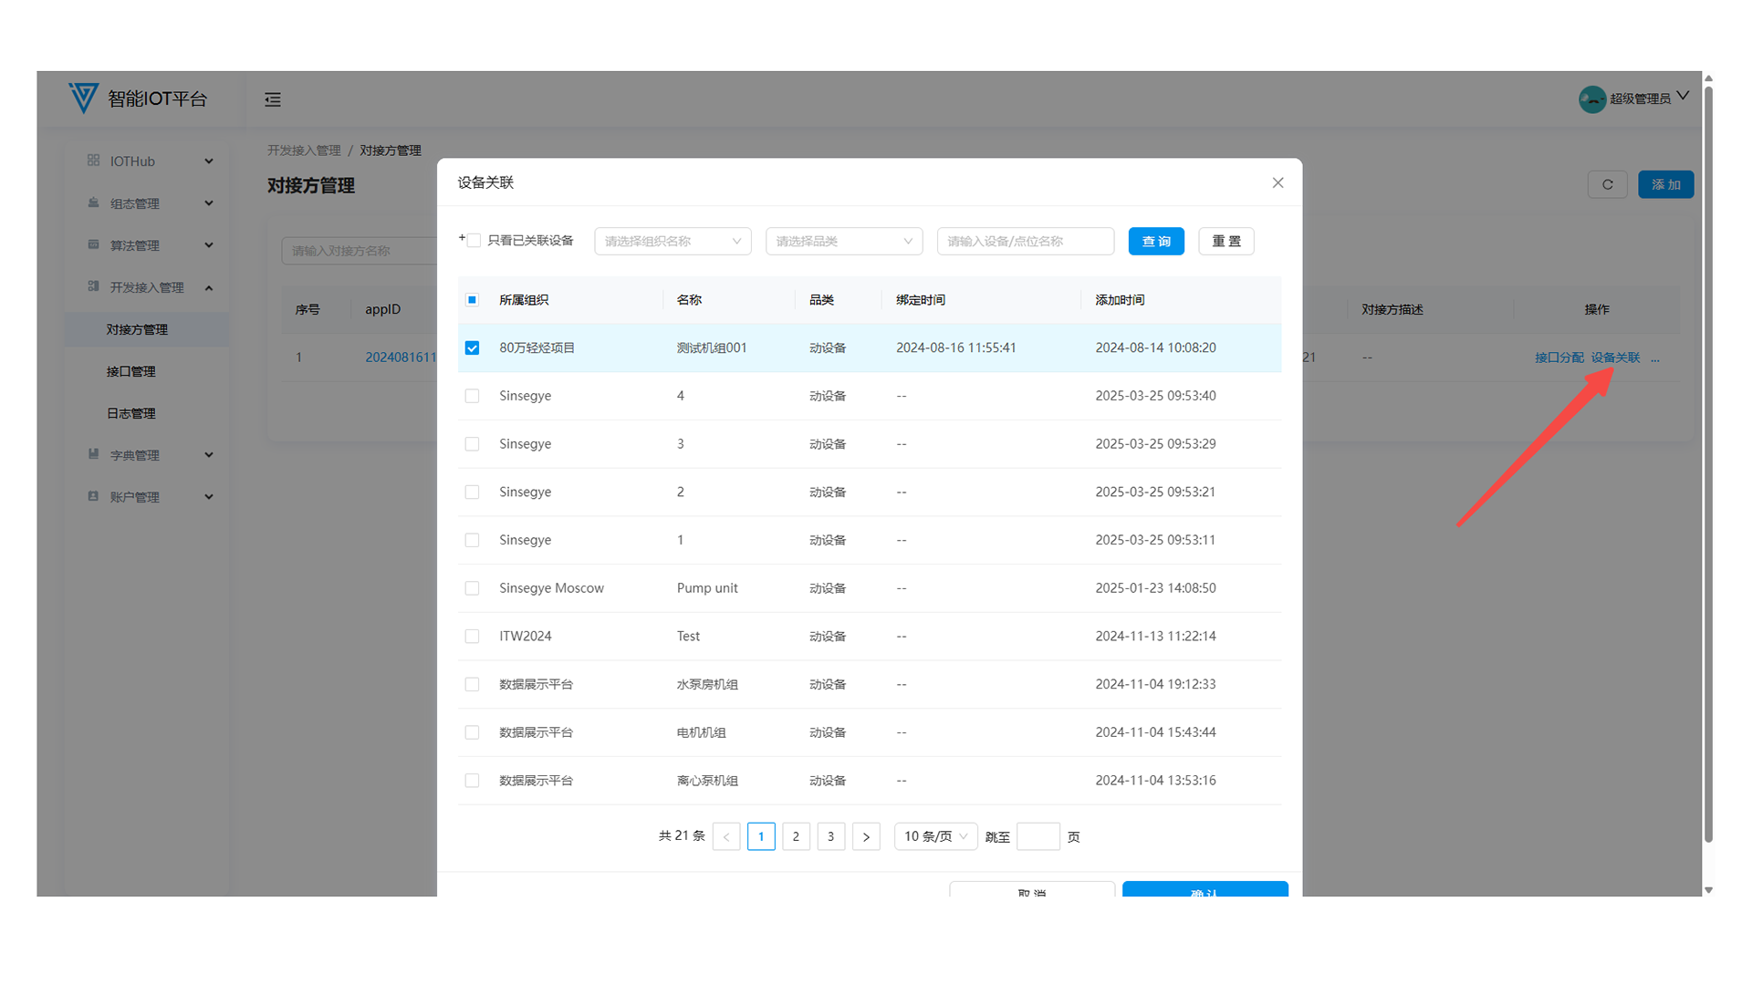Close the 设备关联 dialog with X
Viewport: 1752px width, 985px height.
coord(1277,182)
